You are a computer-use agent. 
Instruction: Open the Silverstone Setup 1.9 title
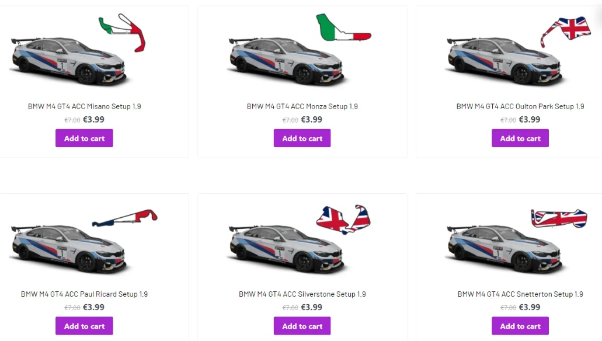tap(302, 294)
